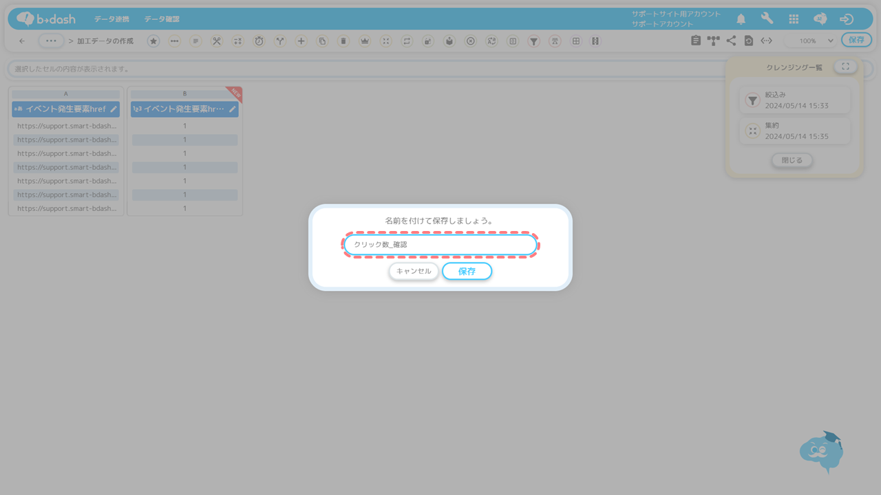Click the logout arrow icon
881x495 pixels.
coord(847,19)
